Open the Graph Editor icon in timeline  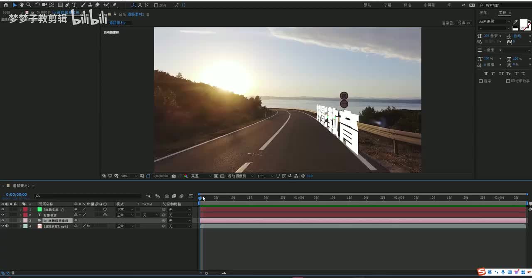coord(191,196)
